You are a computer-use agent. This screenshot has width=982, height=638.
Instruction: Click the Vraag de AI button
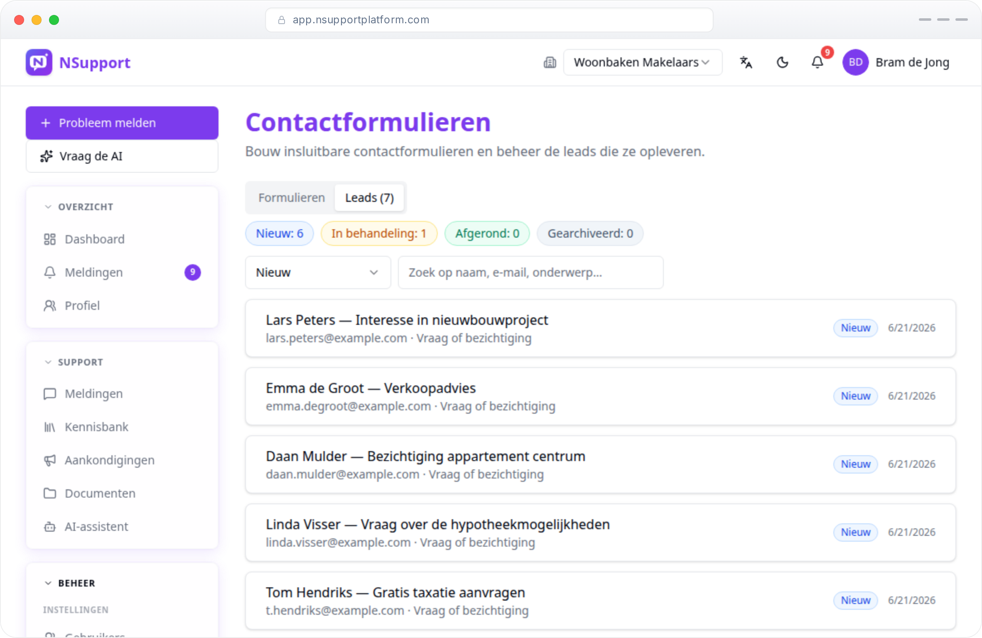[x=122, y=156]
